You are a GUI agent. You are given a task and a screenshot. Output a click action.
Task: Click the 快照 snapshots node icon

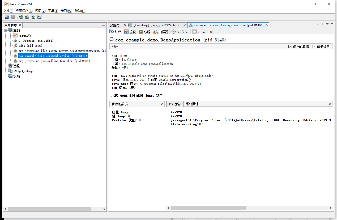10,76
